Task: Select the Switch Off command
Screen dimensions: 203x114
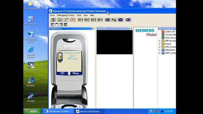Action: (170, 32)
